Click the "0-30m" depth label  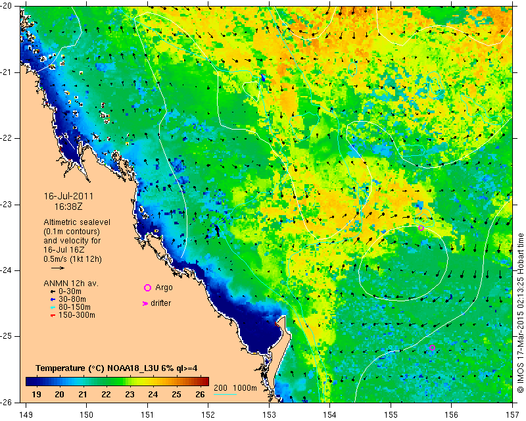pyautogui.click(x=70, y=291)
